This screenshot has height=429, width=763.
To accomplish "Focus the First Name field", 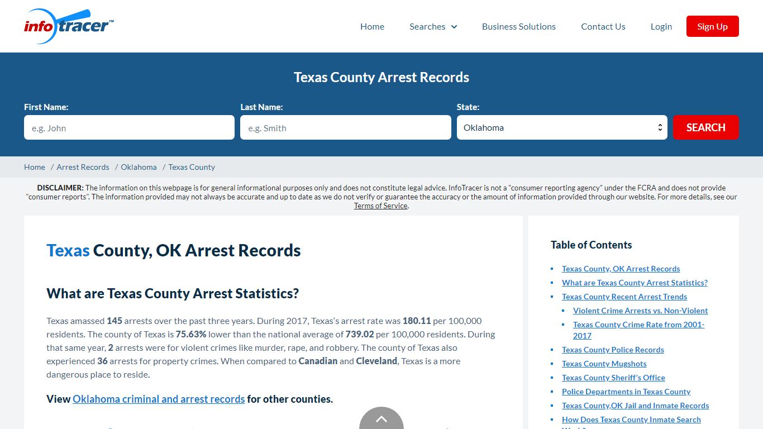I will (129, 127).
